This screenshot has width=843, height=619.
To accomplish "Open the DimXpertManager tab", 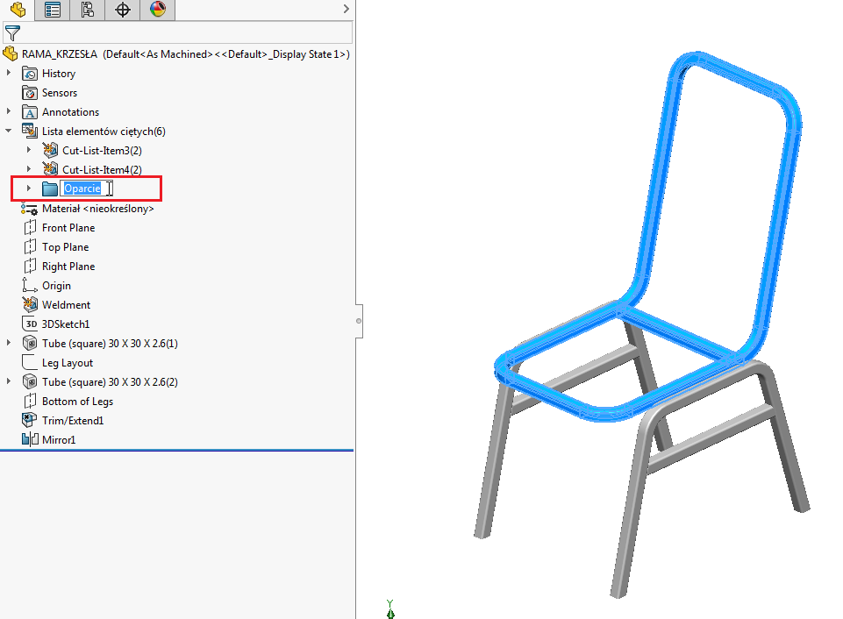I will [123, 10].
